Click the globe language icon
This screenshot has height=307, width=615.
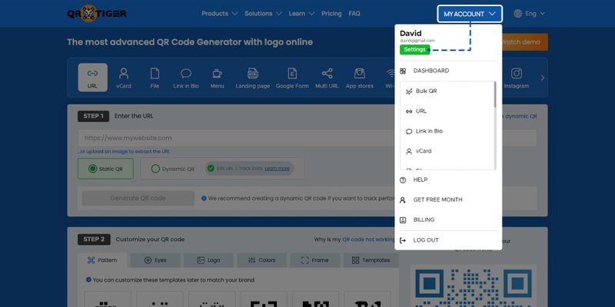[517, 14]
